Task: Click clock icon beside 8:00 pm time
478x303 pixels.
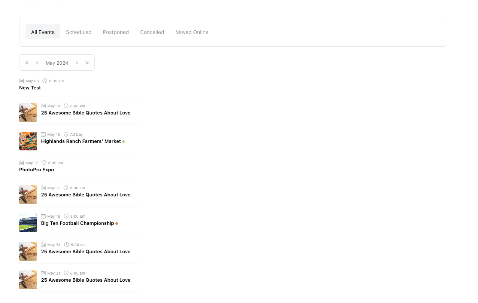Action: 66,216
